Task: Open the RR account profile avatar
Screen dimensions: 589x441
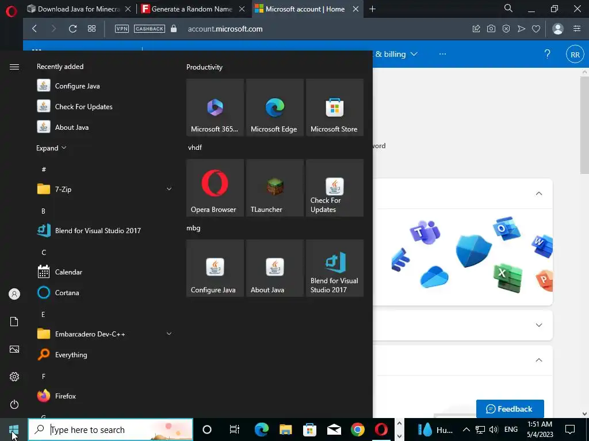Action: tap(575, 55)
